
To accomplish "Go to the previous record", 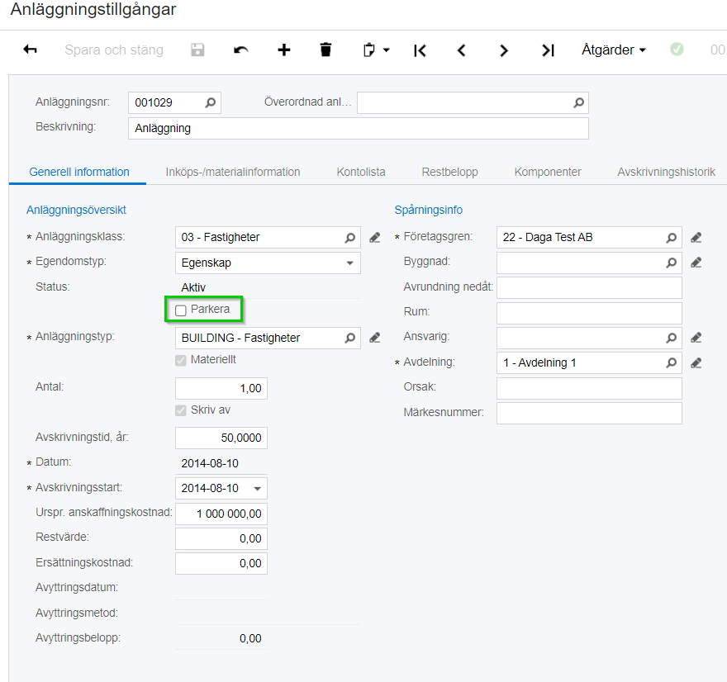I will (x=461, y=50).
